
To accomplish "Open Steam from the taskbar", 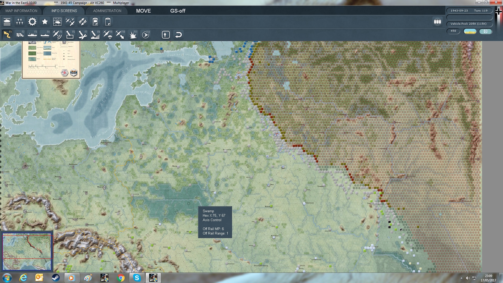I will point(56,278).
